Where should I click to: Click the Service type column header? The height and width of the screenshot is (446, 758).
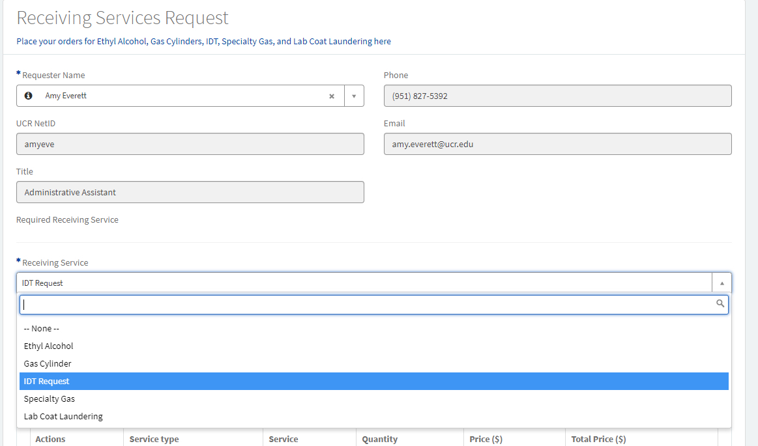[x=154, y=439]
